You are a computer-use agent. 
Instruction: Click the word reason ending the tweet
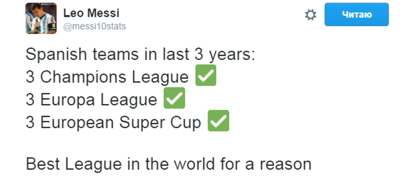[286, 165]
